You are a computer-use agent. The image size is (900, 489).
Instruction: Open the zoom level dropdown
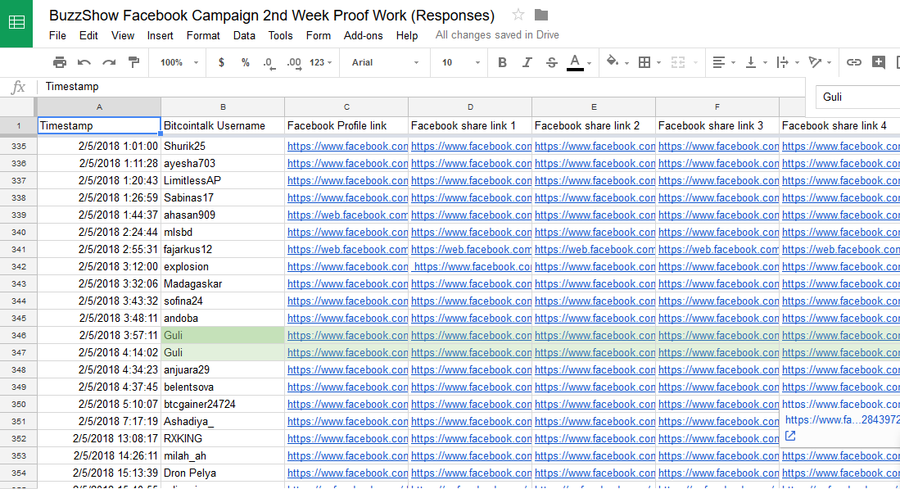(179, 62)
